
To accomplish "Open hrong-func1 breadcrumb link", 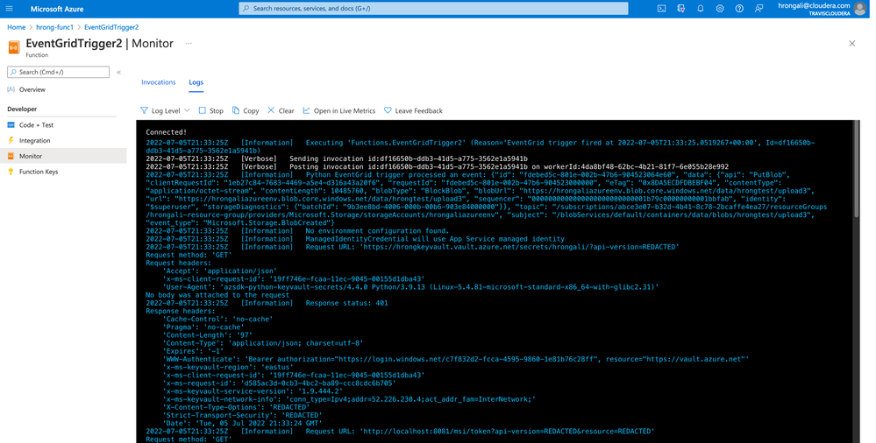I will (x=54, y=27).
